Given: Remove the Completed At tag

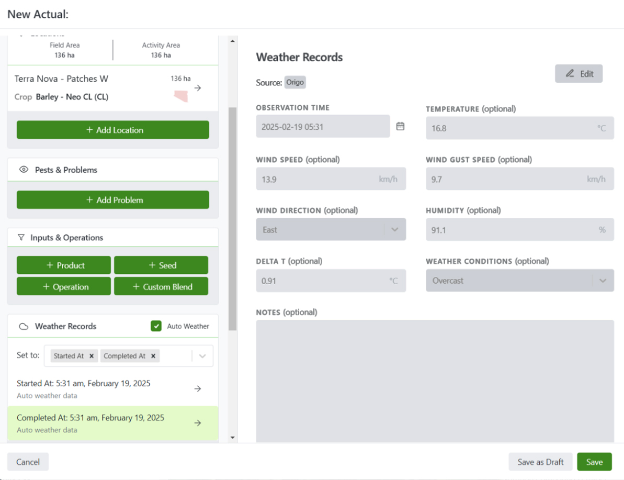Looking at the screenshot, I should (x=153, y=356).
